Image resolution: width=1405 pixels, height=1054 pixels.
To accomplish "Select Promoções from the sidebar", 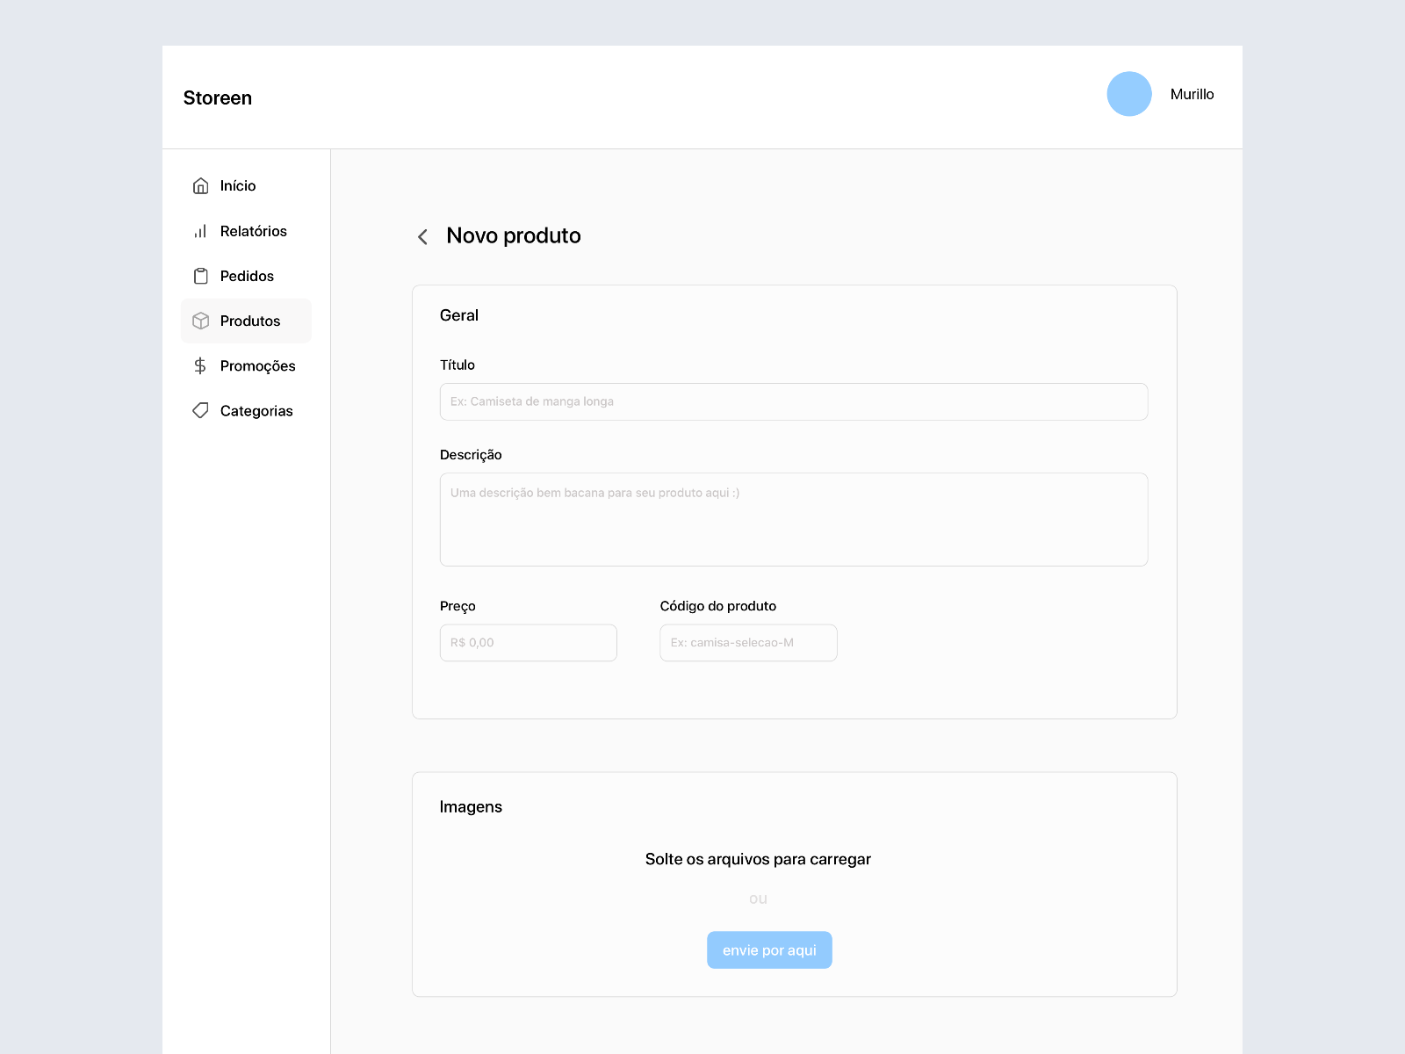I will (257, 365).
